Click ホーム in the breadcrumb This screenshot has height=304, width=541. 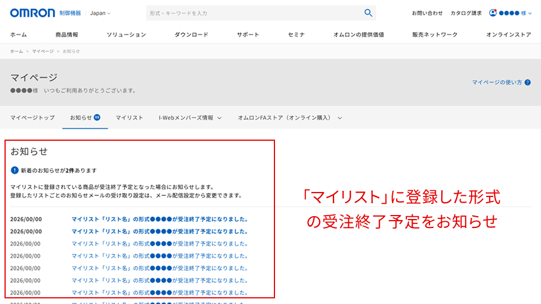(16, 51)
